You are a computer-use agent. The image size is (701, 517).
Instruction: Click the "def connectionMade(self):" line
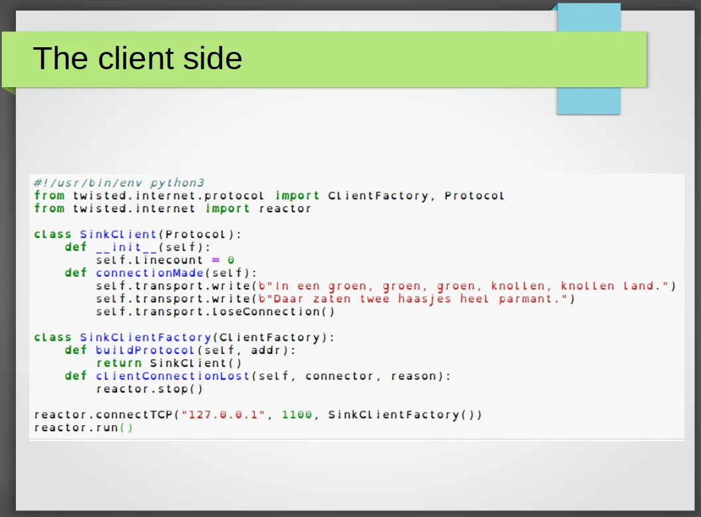pos(161,273)
